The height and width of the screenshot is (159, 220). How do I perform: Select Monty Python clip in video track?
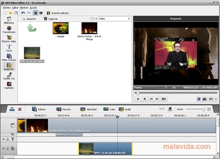tap(121, 126)
